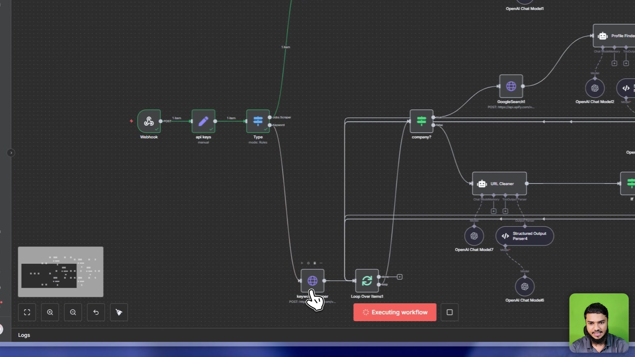
Task: Add node to Loop Over Items1 done output
Action: [x=400, y=277]
